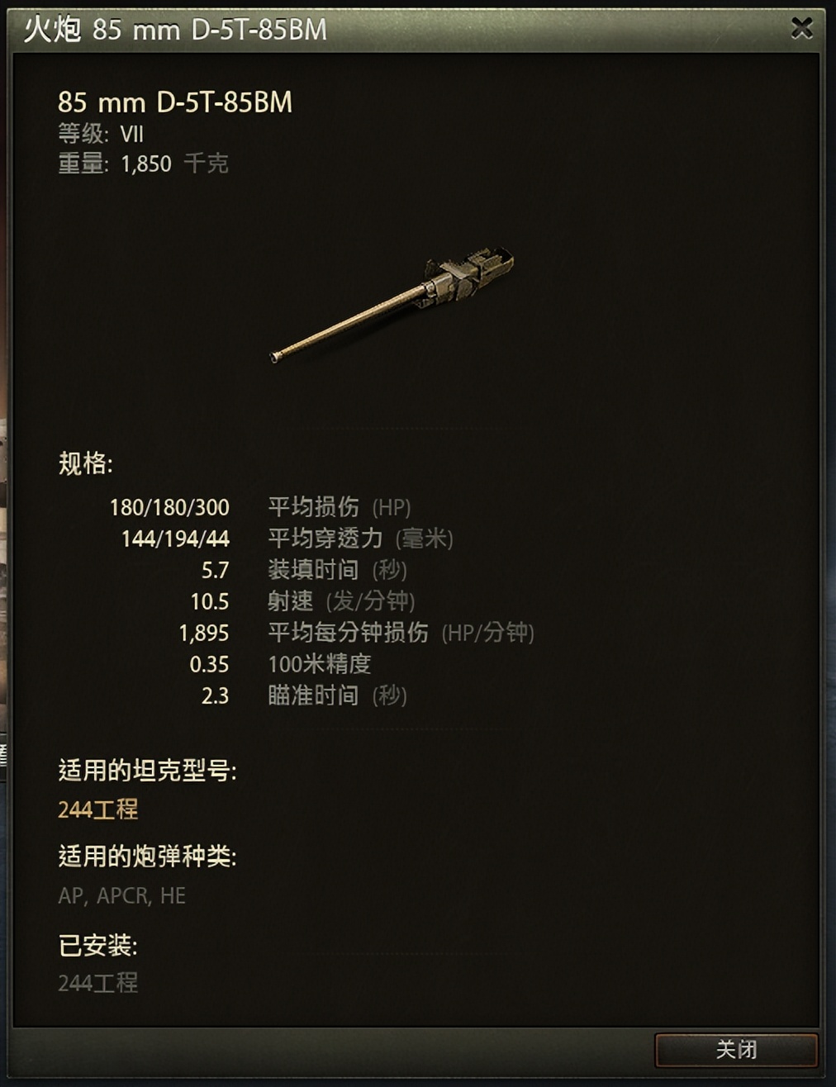Select the 平均损伤 (HP) stat row
Screen dimensions: 836x1087
322,506
